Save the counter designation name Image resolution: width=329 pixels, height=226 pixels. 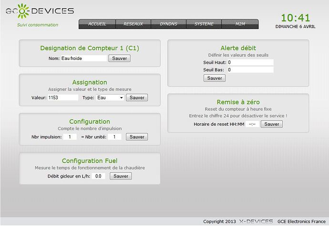pos(119,59)
